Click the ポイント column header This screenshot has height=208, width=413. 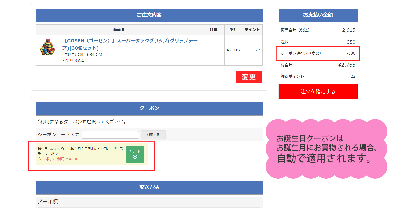(x=252, y=30)
